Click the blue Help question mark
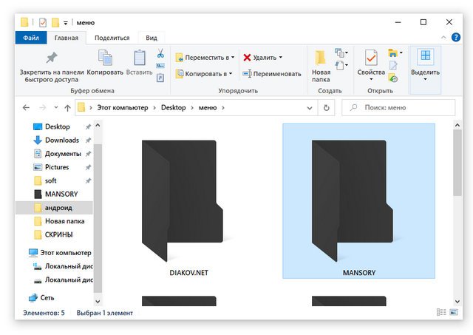Screen dimensions: 473x335 (456, 38)
